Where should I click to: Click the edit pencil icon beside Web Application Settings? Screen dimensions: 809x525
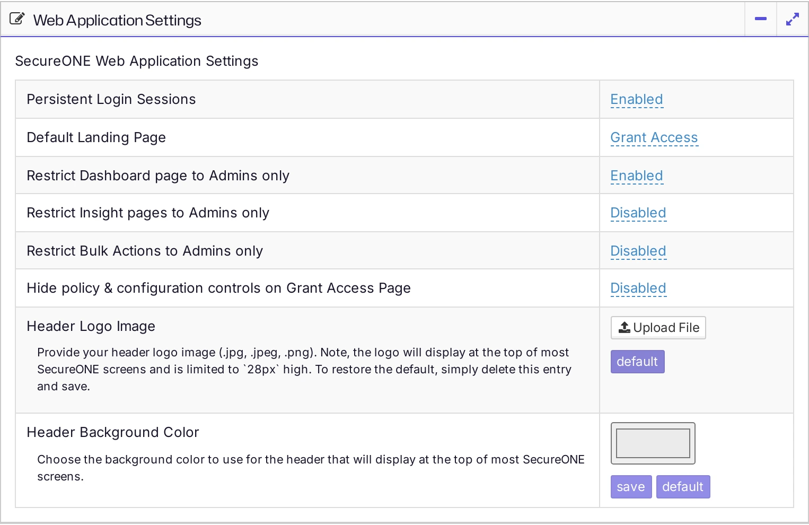pyautogui.click(x=17, y=19)
